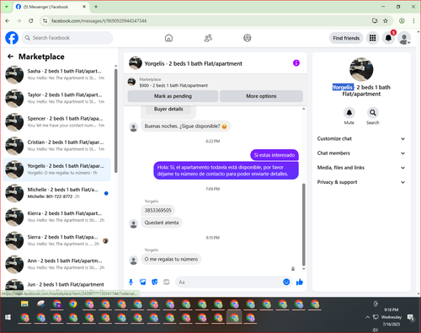
Task: Choose a GIF icon in composer
Action: [167, 282]
